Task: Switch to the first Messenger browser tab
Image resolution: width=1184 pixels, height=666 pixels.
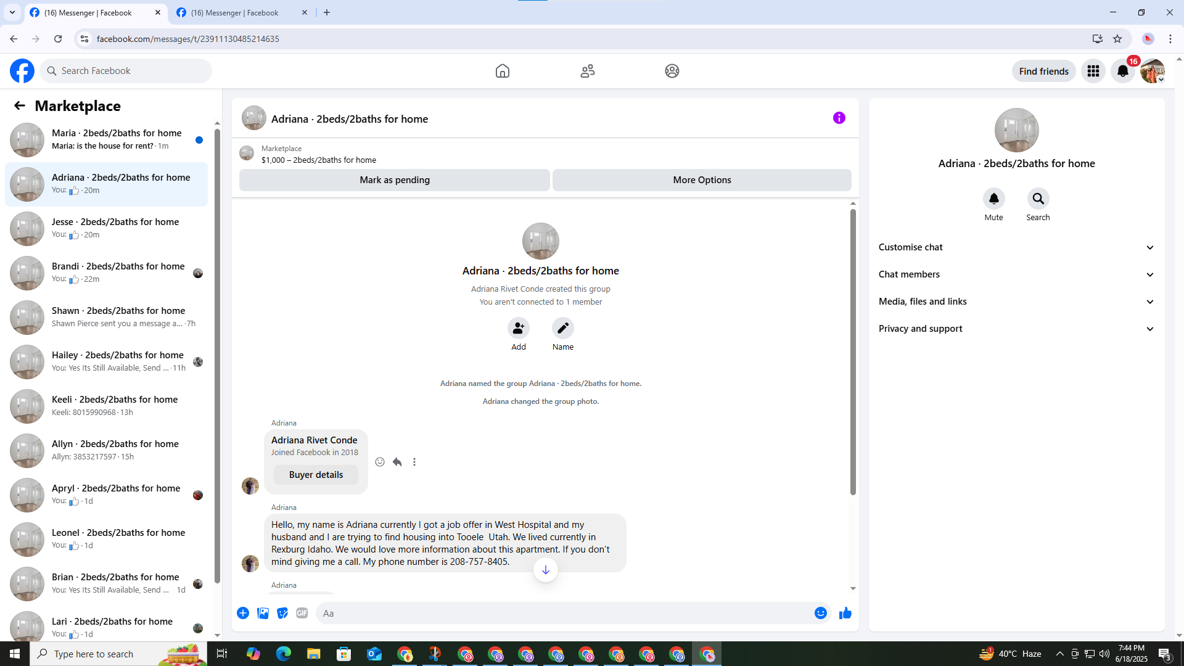Action: coord(96,12)
